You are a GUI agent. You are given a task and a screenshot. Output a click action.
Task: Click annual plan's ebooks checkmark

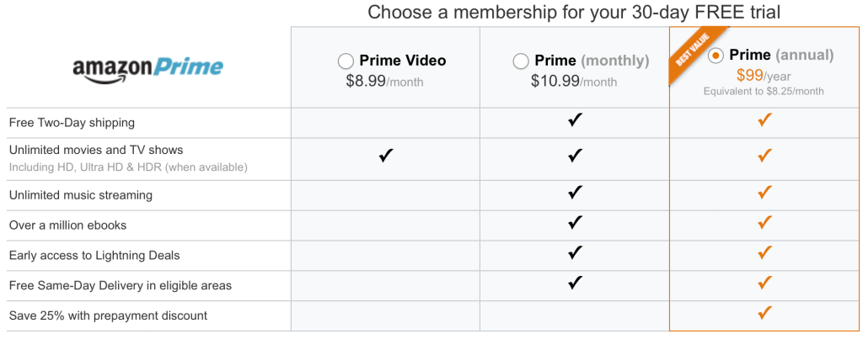[764, 223]
